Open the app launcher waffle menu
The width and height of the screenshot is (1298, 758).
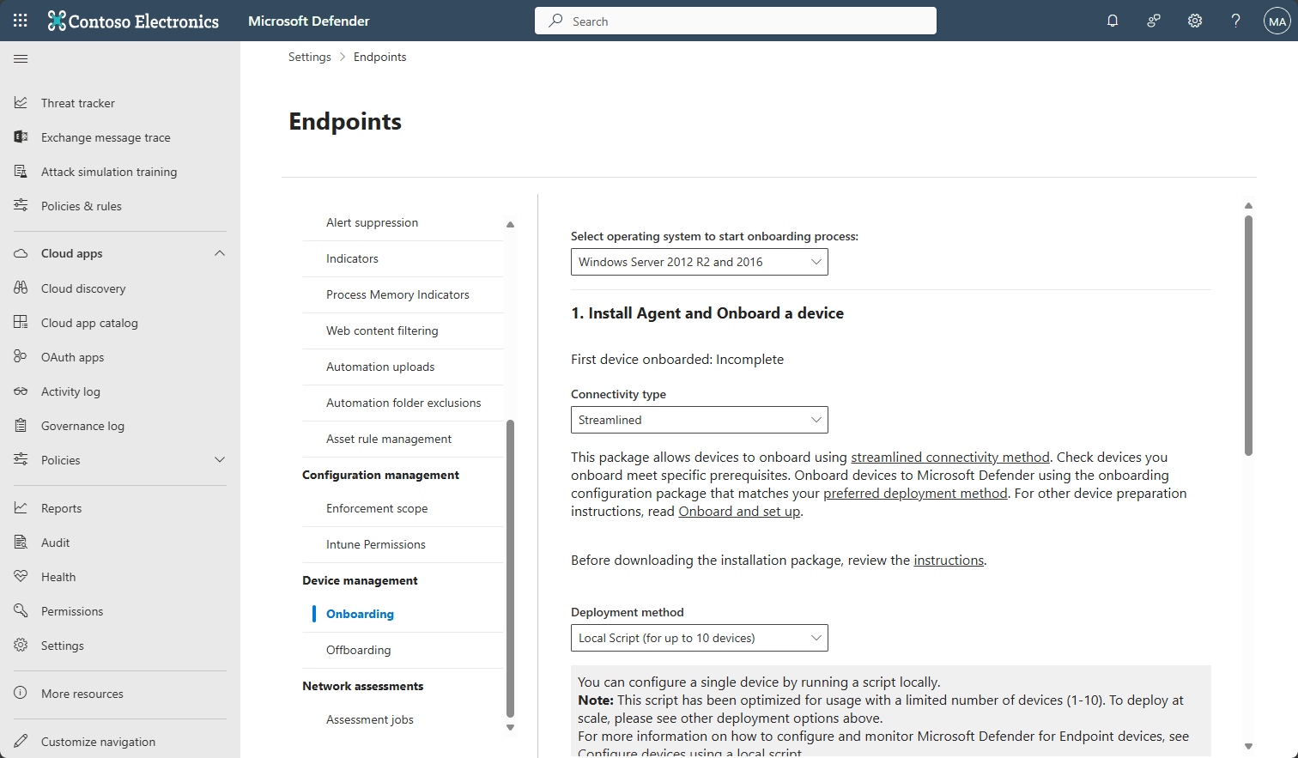19,20
